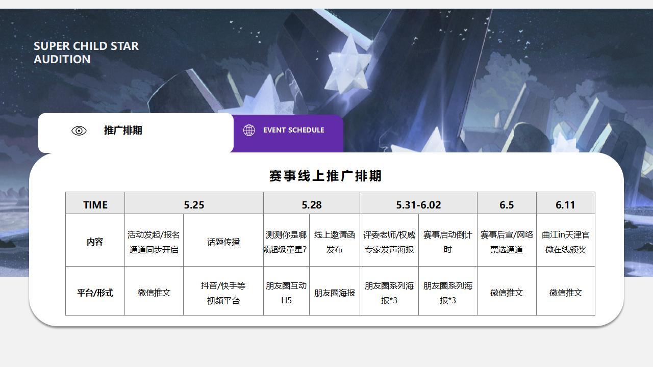The height and width of the screenshot is (367, 653).
Task: Select the 5.28 date header
Action: click(x=312, y=203)
